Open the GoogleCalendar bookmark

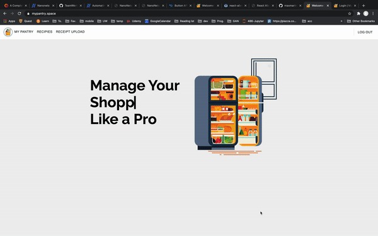[158, 21]
